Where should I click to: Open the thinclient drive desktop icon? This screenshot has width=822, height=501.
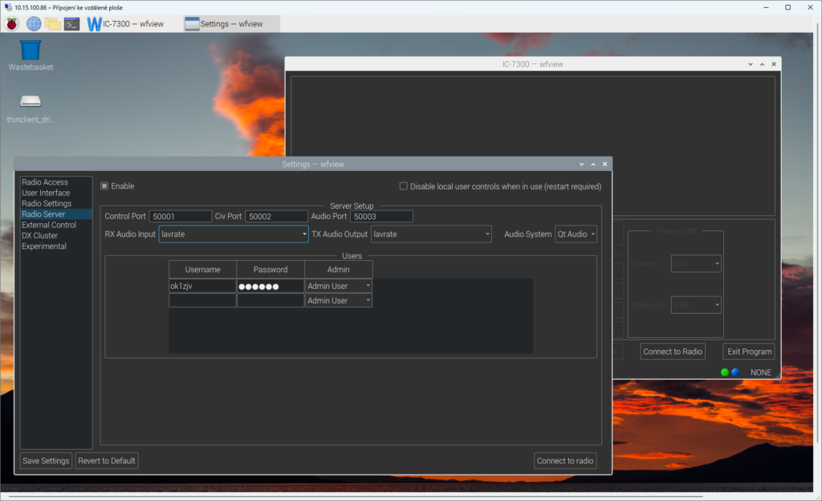[x=31, y=103]
